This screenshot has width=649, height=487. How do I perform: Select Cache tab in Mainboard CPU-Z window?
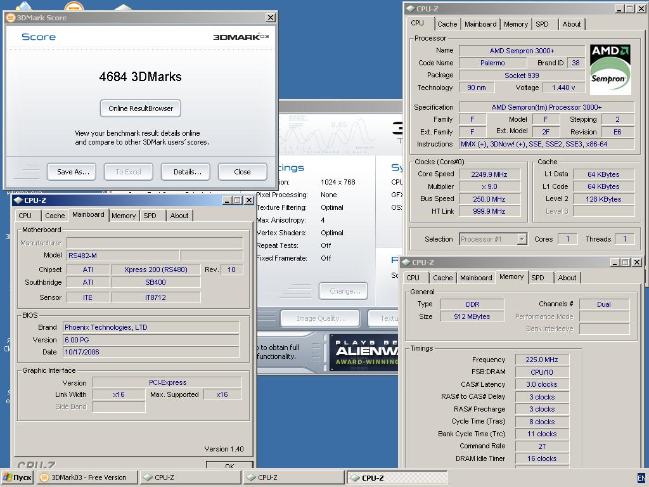coord(55,216)
